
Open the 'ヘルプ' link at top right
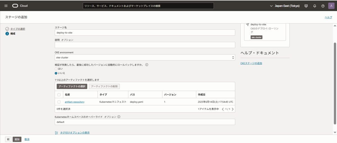328,17
